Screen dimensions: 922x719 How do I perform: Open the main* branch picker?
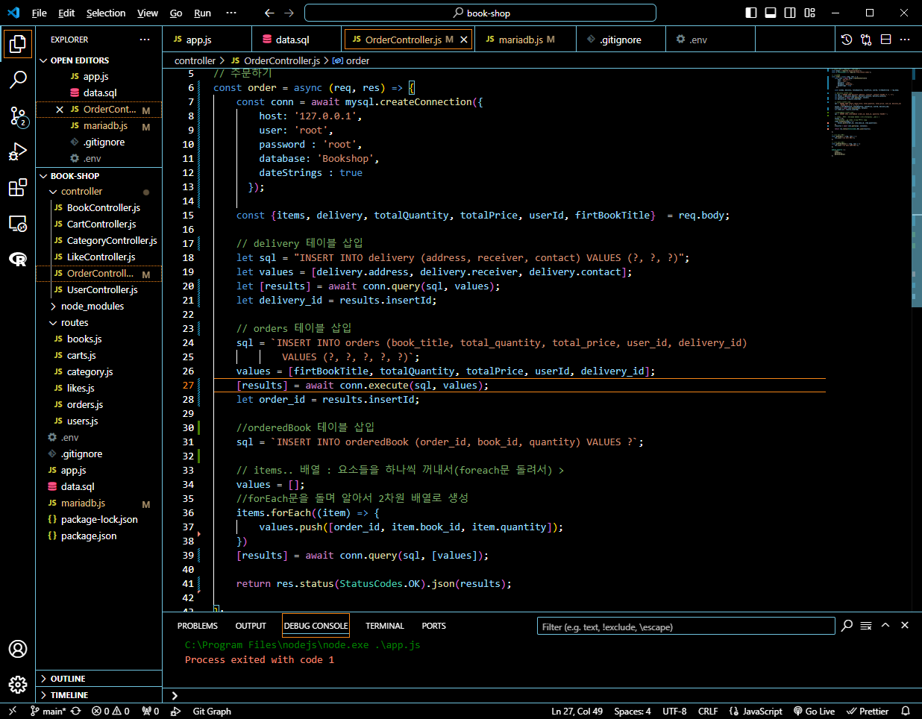click(x=48, y=712)
